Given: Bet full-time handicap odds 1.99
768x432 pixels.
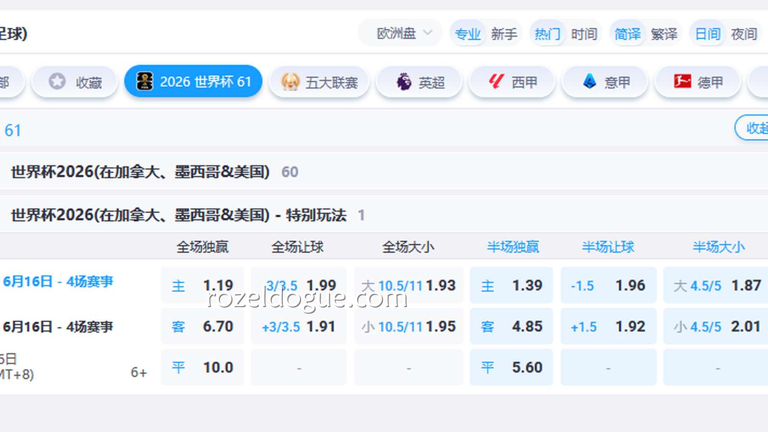Looking at the screenshot, I should point(299,285).
